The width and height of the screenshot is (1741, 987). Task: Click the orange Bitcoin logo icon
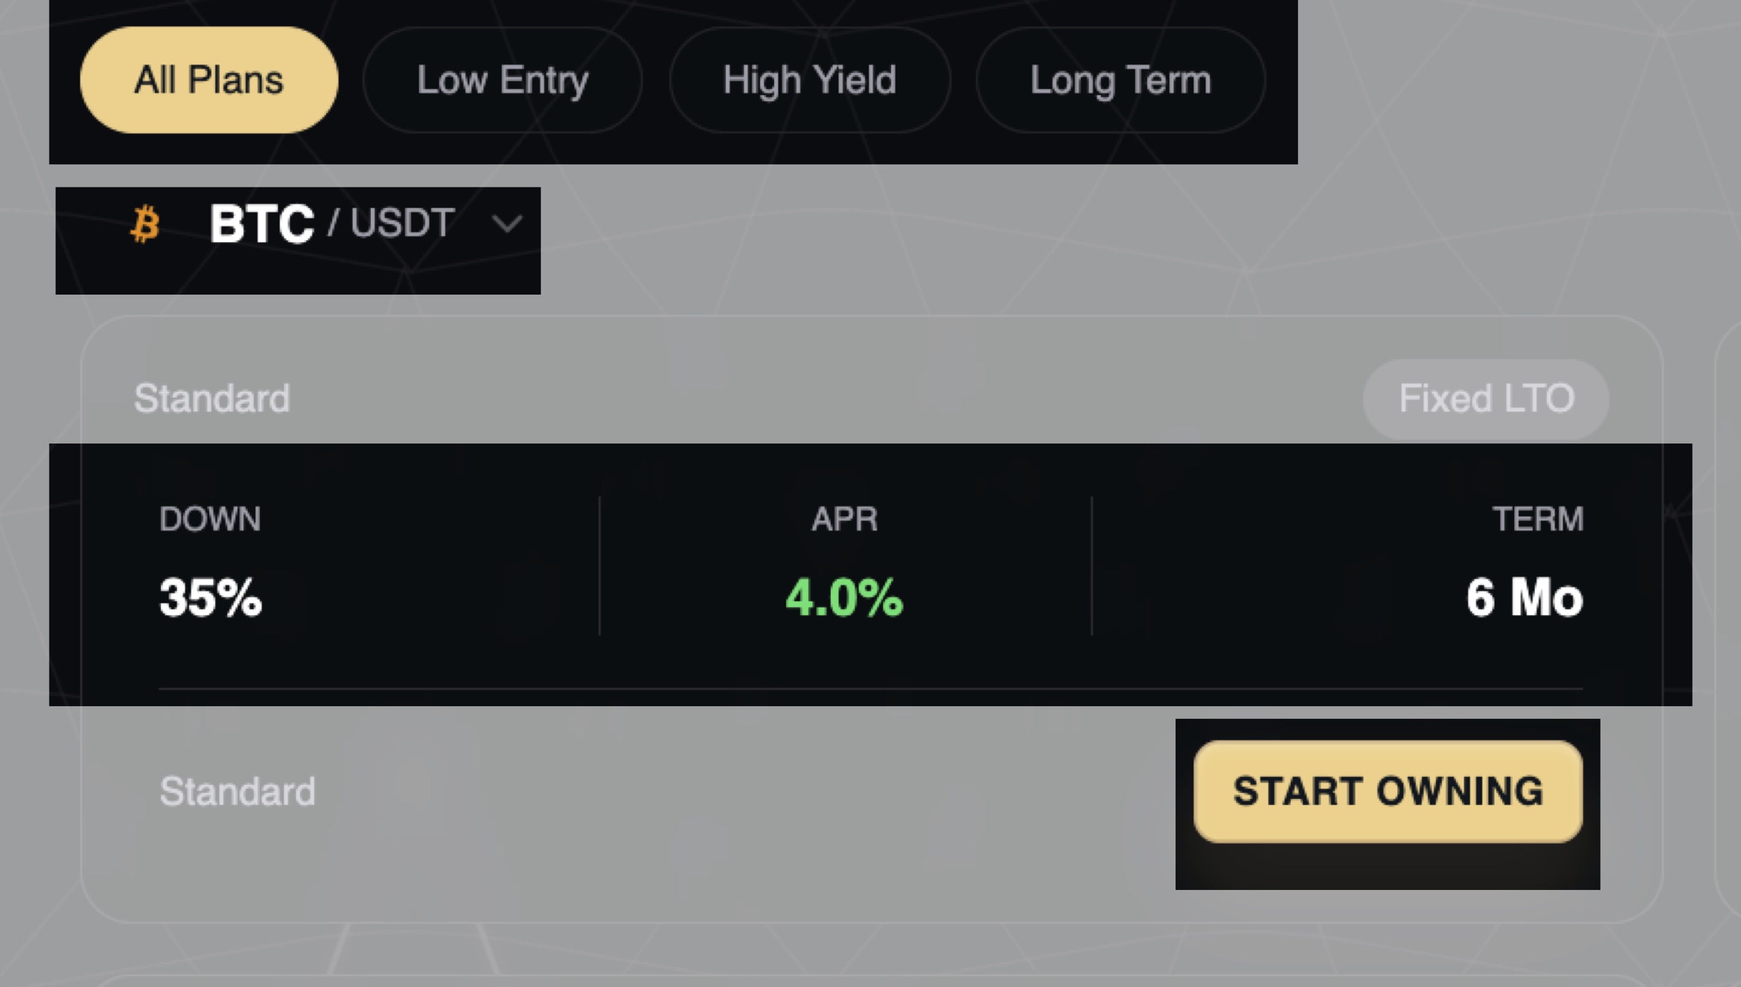coord(145,224)
